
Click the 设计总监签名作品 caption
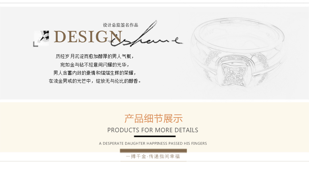120,25
